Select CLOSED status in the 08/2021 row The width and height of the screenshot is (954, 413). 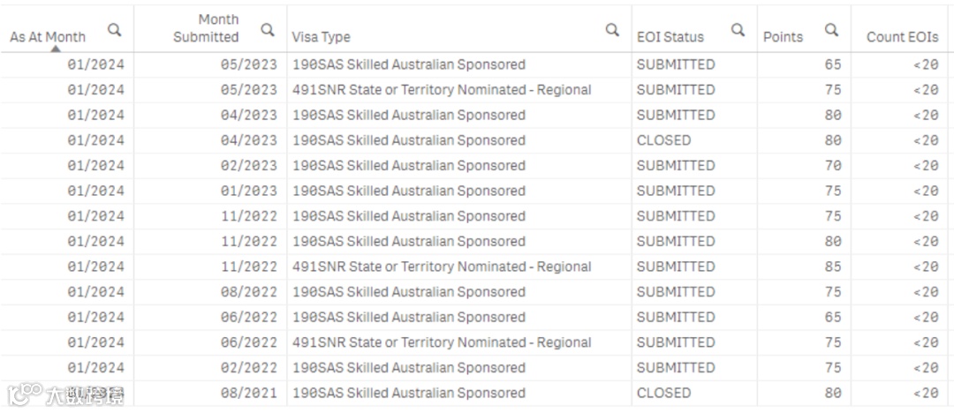[663, 393]
